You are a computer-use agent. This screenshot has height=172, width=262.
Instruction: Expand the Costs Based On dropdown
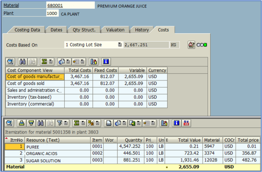120,44
